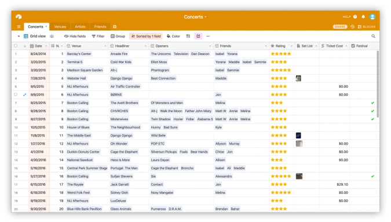This screenshot has width=391, height=222.
Task: Click the Grid view name
Action: (38, 36)
